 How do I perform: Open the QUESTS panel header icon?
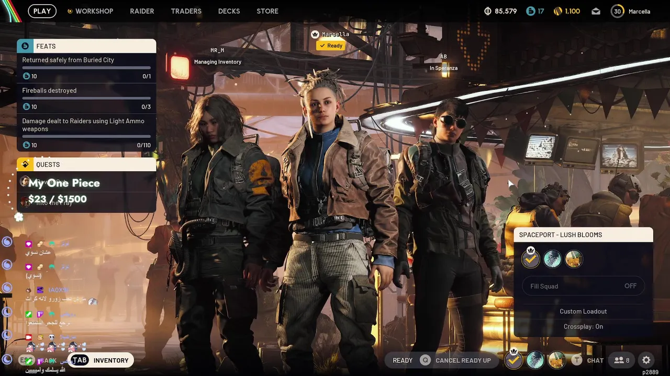(x=25, y=164)
